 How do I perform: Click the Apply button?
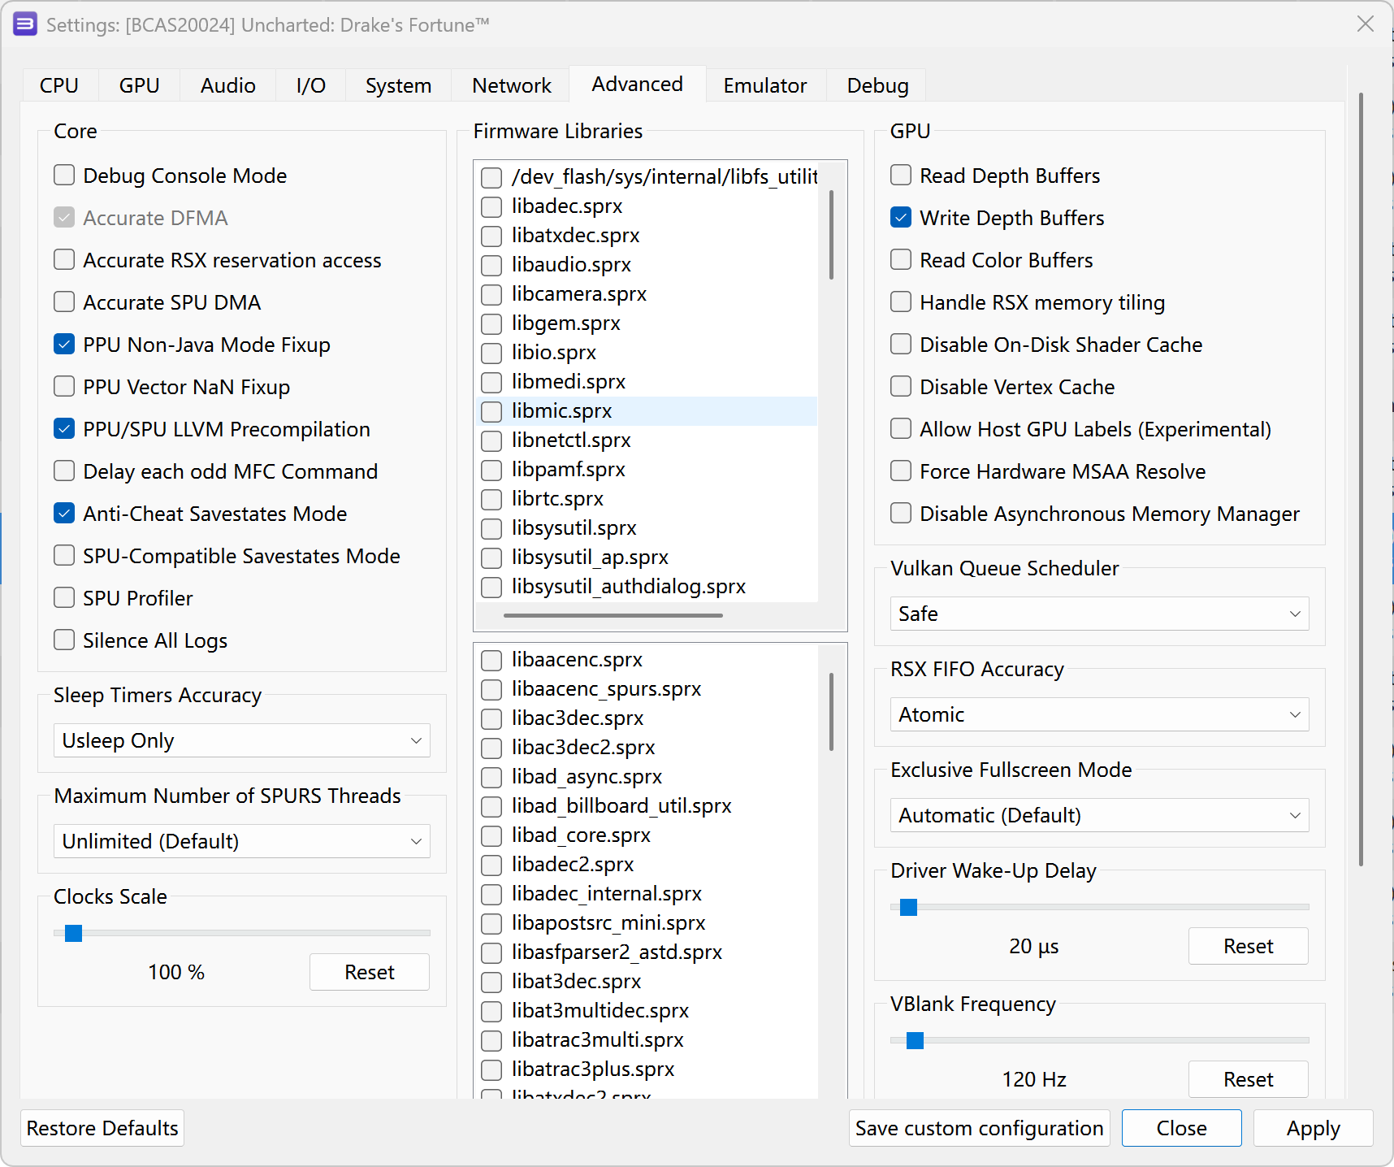click(x=1314, y=1128)
